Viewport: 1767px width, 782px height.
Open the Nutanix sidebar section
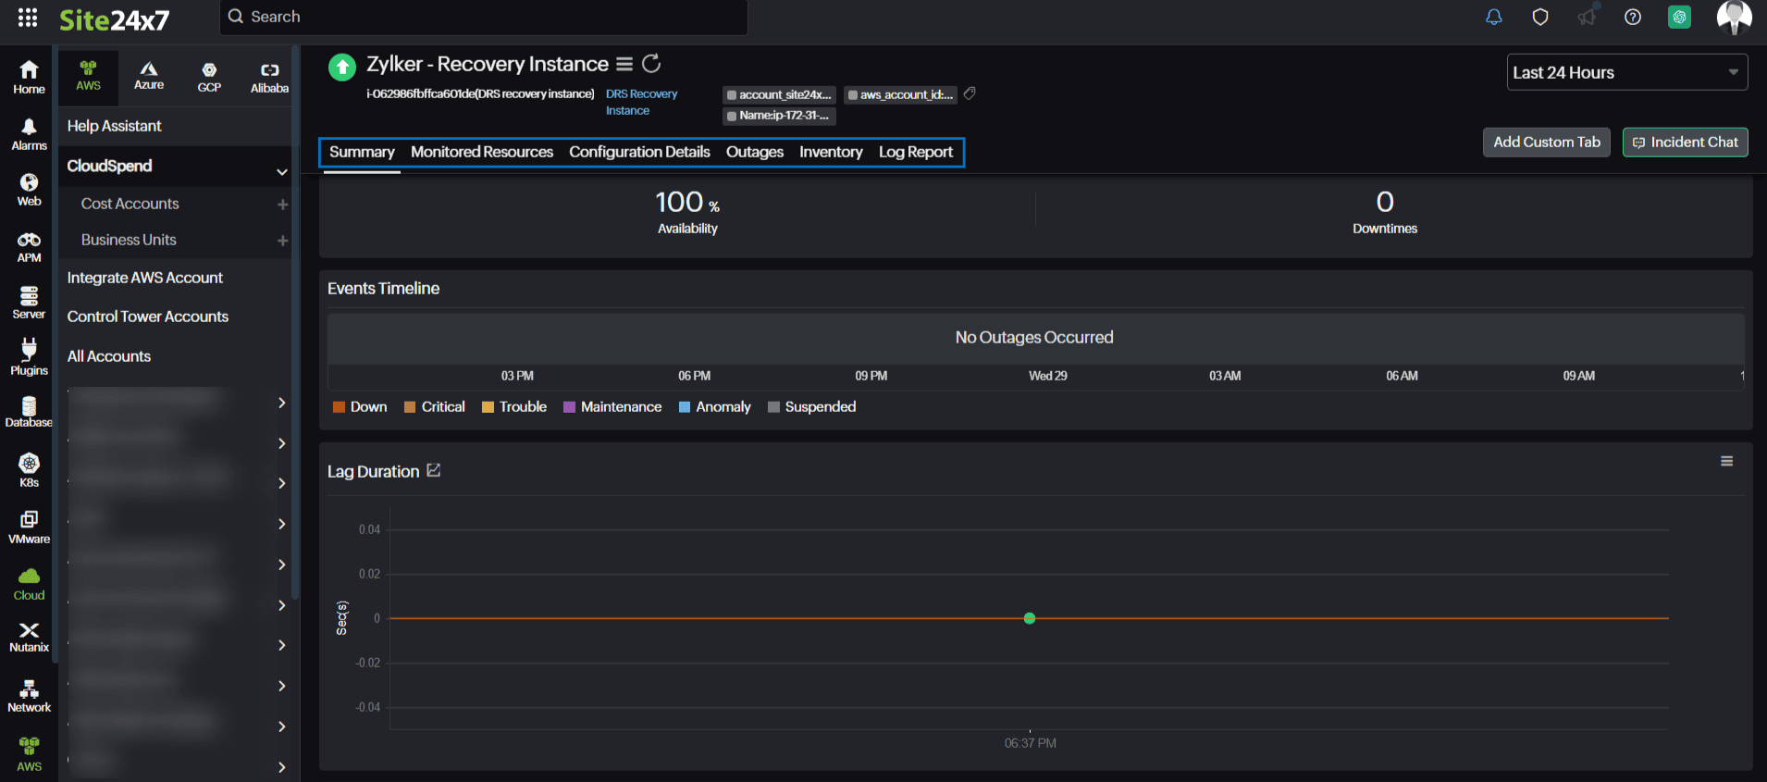[x=29, y=637]
